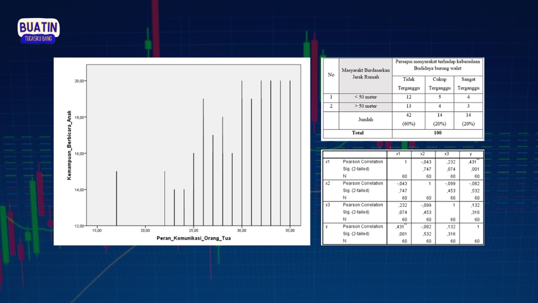
Task: Select the 15,00 tick on the horizontal axis
Action: tap(97, 231)
